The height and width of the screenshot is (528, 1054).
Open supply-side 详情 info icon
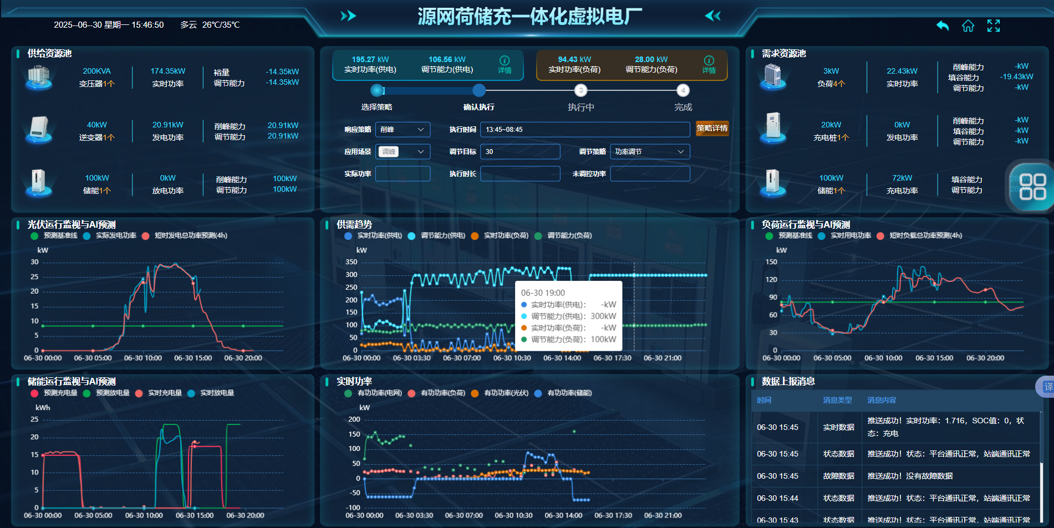click(505, 64)
